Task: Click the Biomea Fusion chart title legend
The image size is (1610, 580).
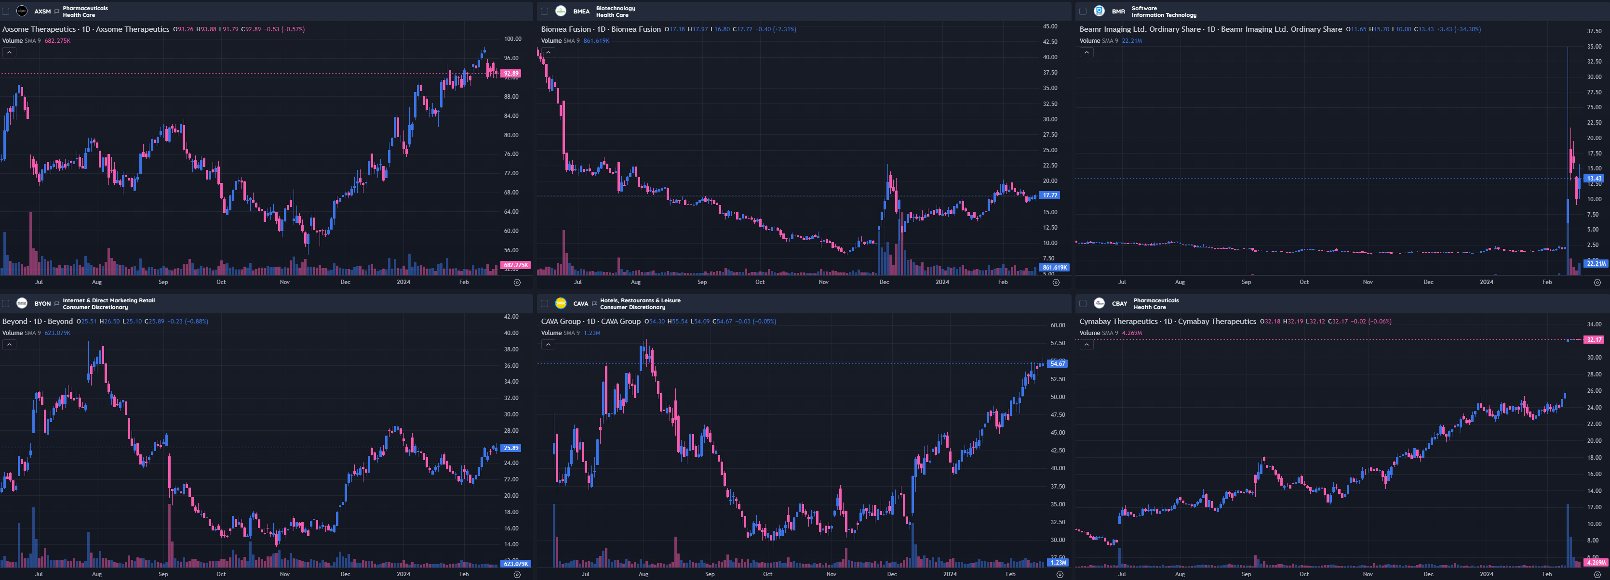Action: 600,29
